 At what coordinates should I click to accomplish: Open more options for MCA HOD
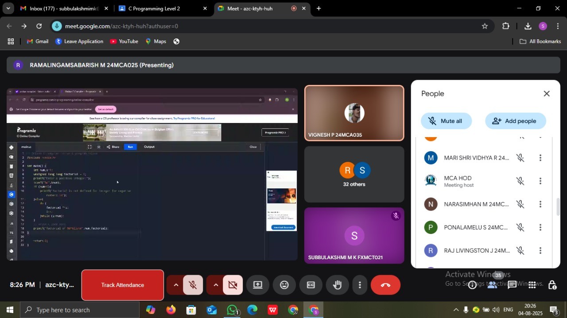coord(540,181)
